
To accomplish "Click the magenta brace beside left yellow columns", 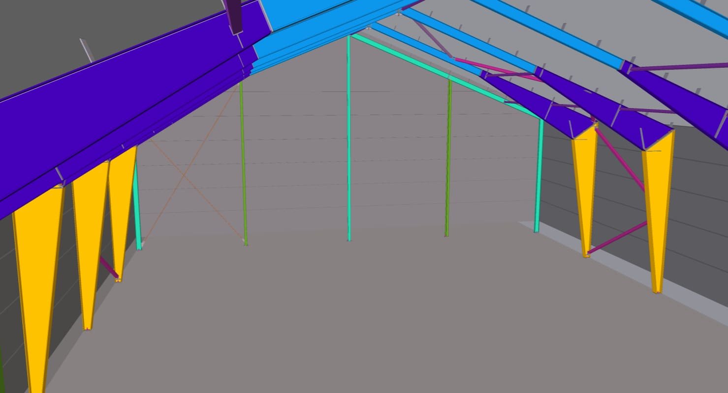I will [109, 266].
